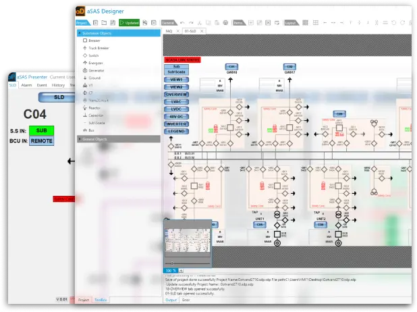Click the red SCADA LINK STATUS indicator

click(182, 60)
